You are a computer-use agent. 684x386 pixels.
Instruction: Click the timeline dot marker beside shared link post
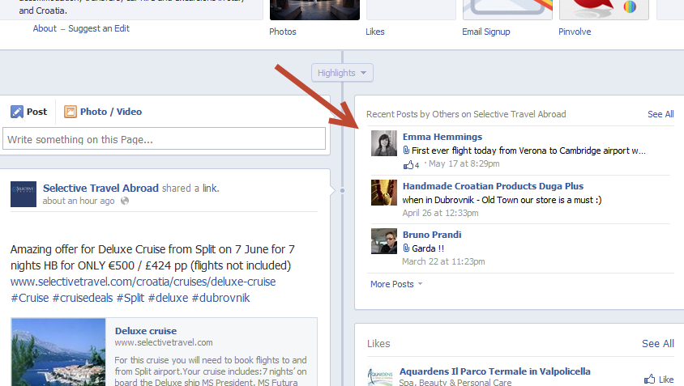(x=342, y=190)
